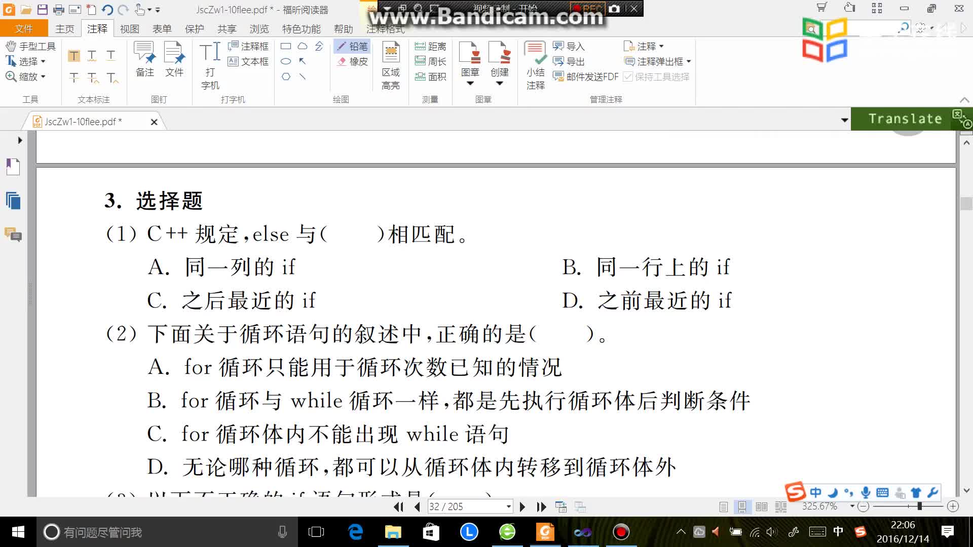Viewport: 973px width, 547px height.
Task: Click the zoom slider handle
Action: [919, 506]
